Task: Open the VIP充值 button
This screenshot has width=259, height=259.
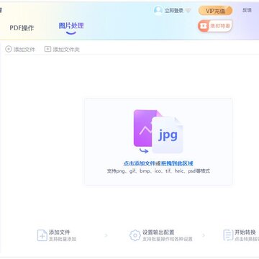Action: point(215,11)
